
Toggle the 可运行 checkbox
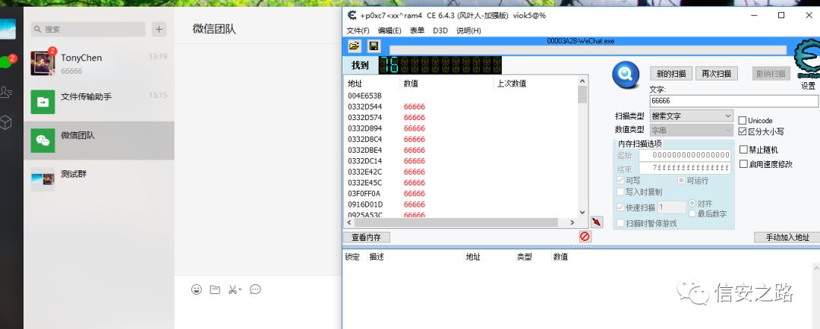[682, 180]
